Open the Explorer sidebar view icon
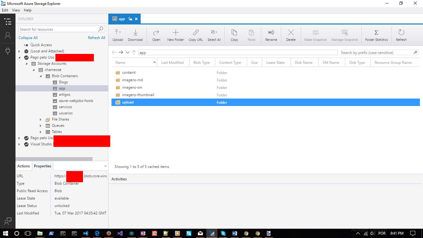Image resolution: width=423 pixels, height=238 pixels. tap(8, 21)
